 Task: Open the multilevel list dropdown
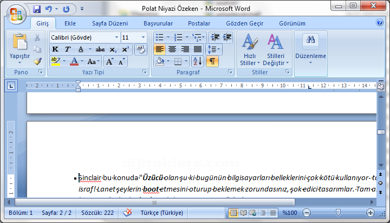click(x=198, y=37)
